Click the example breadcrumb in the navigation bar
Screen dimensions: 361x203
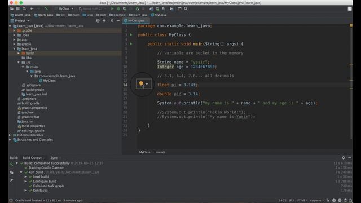point(117,15)
